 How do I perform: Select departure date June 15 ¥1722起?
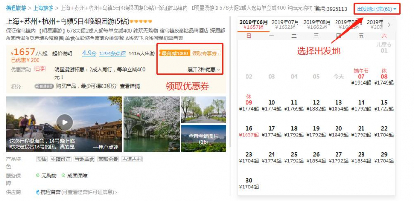click(384, 105)
